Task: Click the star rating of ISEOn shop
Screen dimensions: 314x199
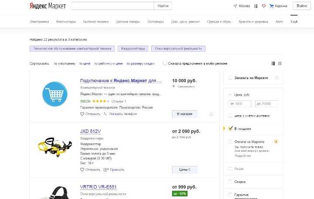Action: [x=101, y=101]
